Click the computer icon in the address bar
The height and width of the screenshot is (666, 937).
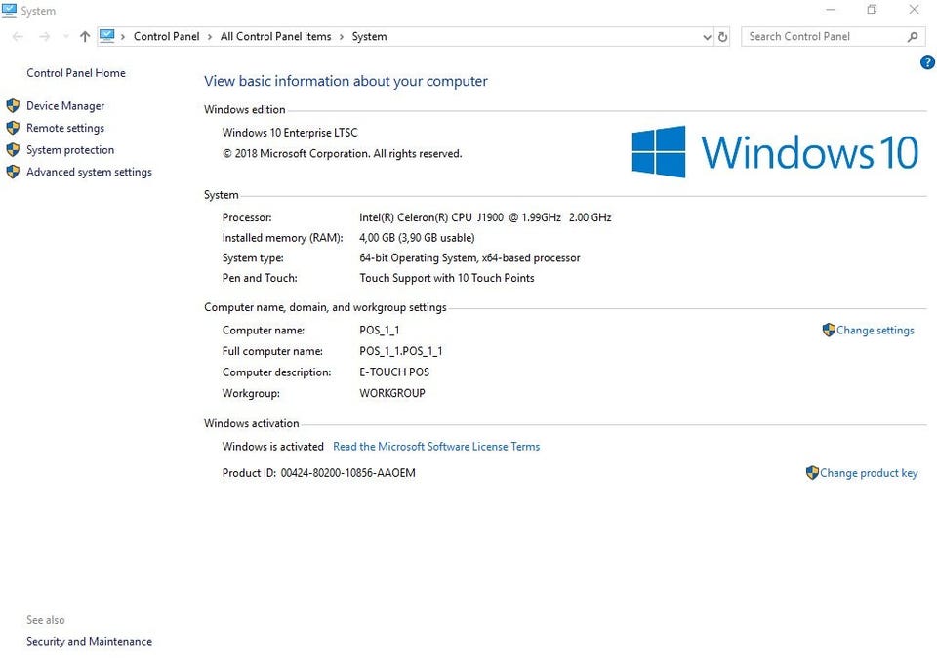click(x=107, y=36)
